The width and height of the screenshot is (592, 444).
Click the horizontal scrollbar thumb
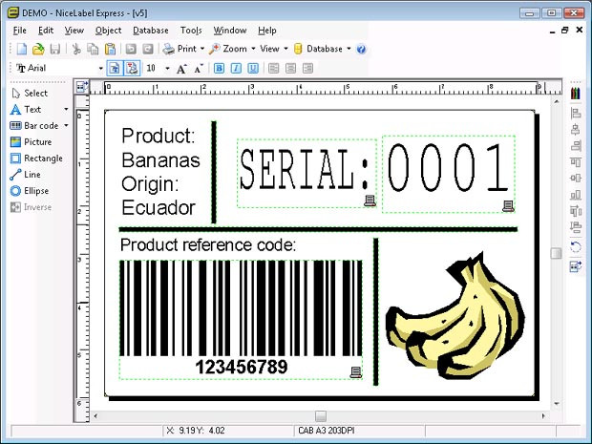pos(321,416)
